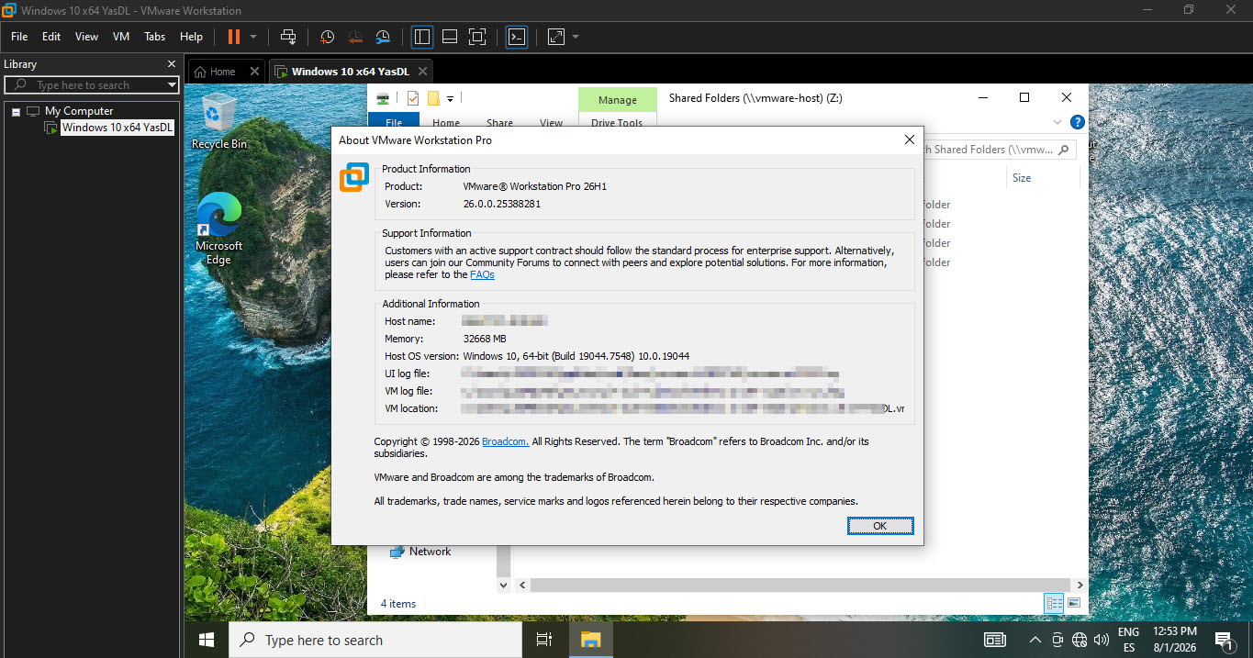Click the Microsoft Edge desktop shortcut
1253x658 pixels.
(218, 229)
